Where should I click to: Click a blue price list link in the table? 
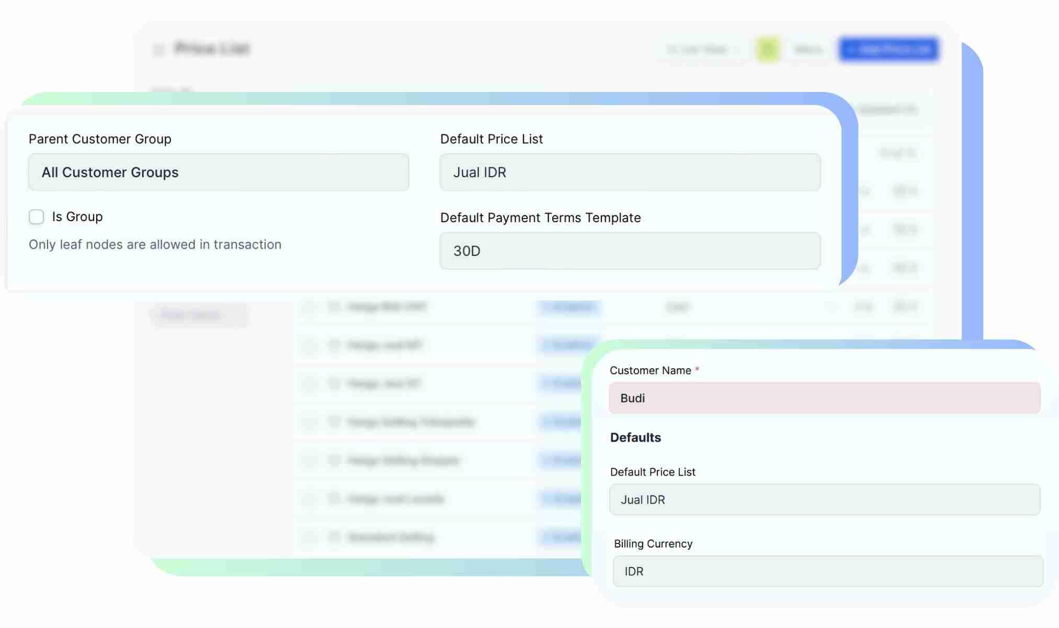point(570,307)
